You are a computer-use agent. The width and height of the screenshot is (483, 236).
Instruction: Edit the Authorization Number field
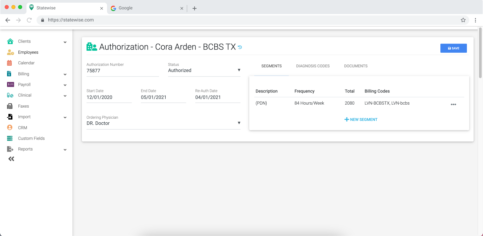coord(123,71)
